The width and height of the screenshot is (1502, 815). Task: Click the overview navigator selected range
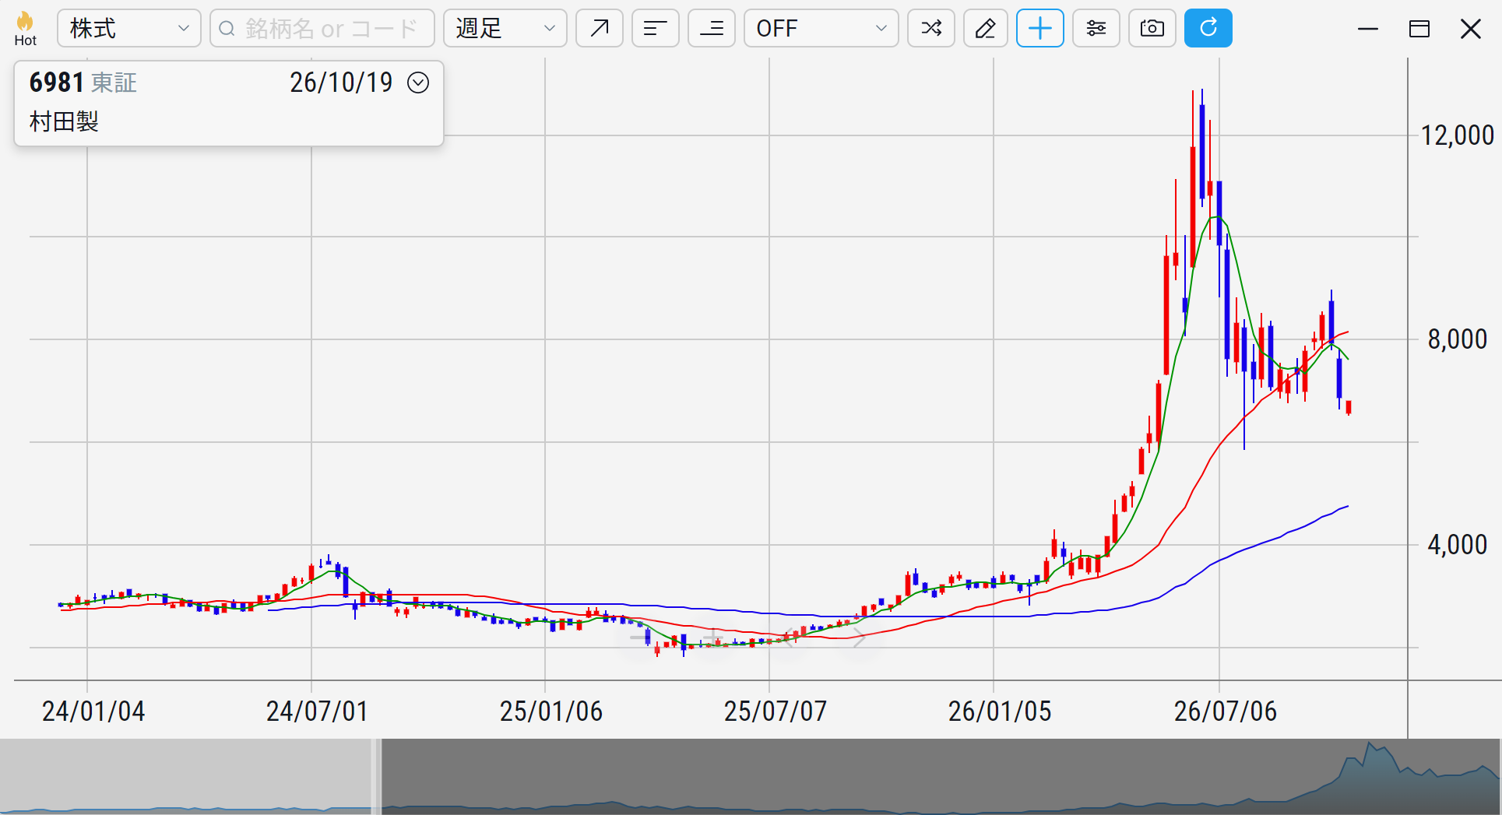[x=941, y=776]
